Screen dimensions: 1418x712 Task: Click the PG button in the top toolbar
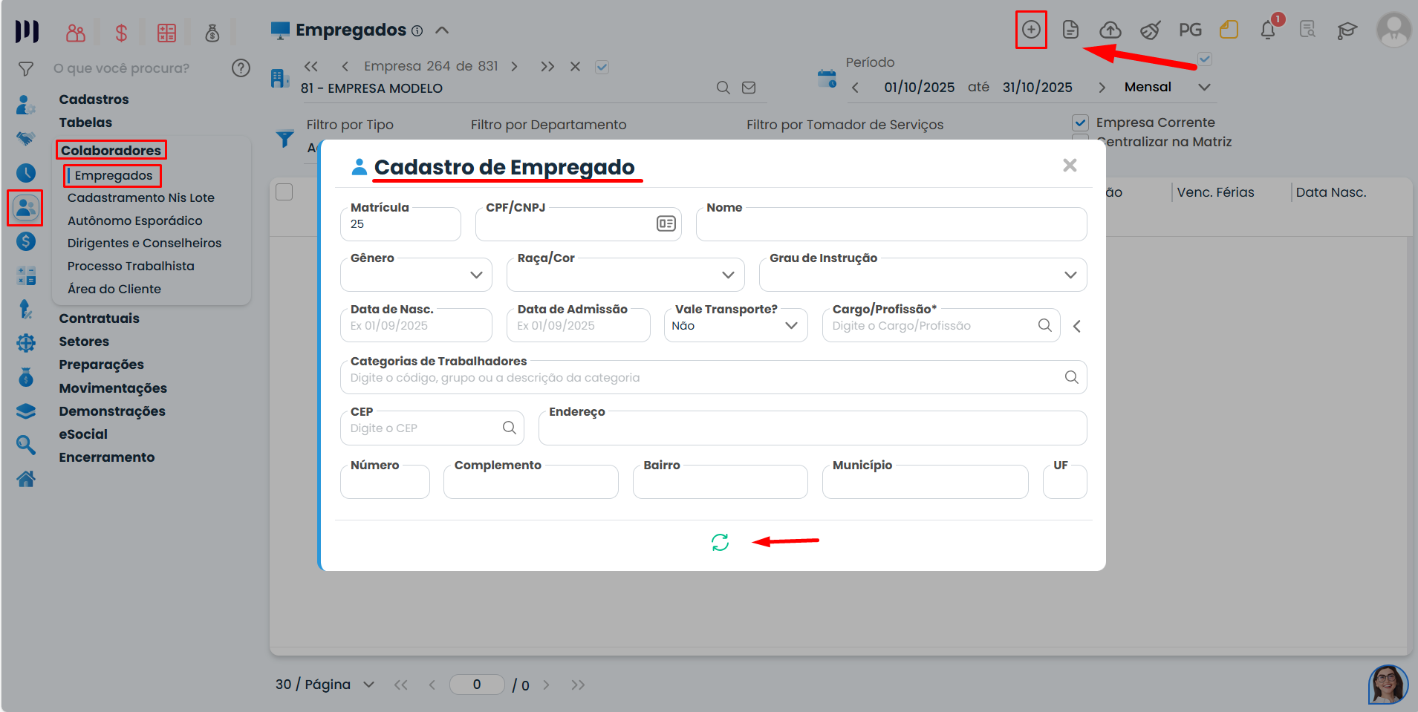[x=1190, y=30]
